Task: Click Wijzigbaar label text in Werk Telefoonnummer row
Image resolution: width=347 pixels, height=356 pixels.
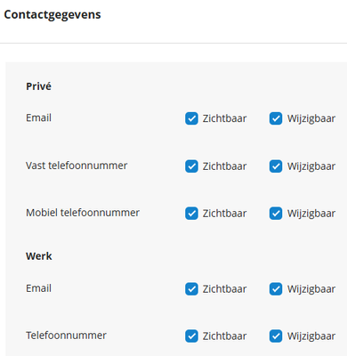Action: (311, 336)
